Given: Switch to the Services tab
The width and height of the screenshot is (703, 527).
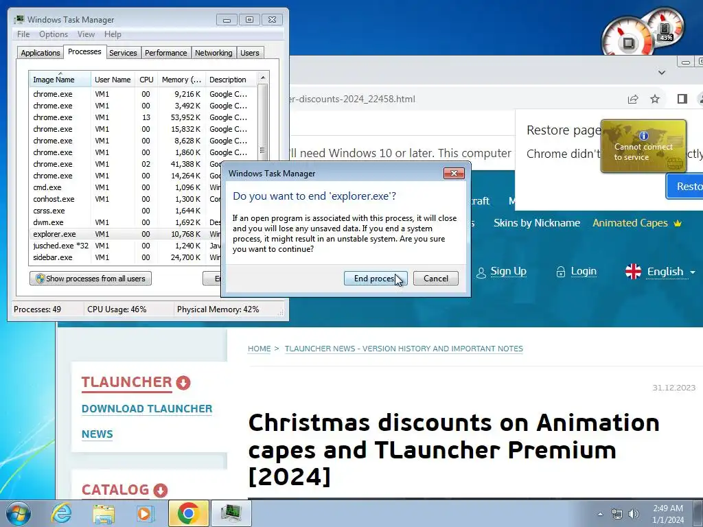Looking at the screenshot, I should pos(123,53).
